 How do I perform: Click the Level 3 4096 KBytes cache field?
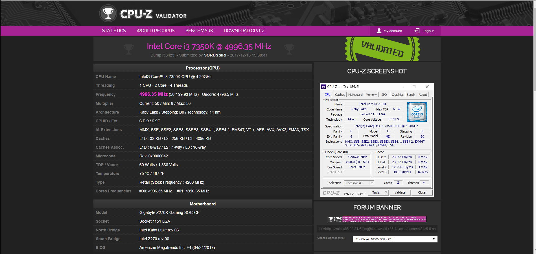coord(402,172)
